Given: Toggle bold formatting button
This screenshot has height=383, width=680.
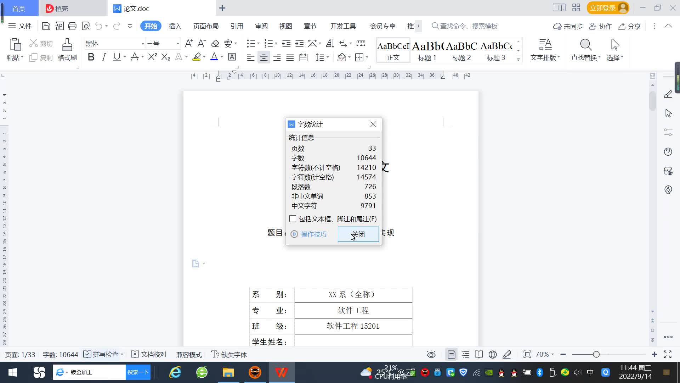Looking at the screenshot, I should (x=91, y=57).
